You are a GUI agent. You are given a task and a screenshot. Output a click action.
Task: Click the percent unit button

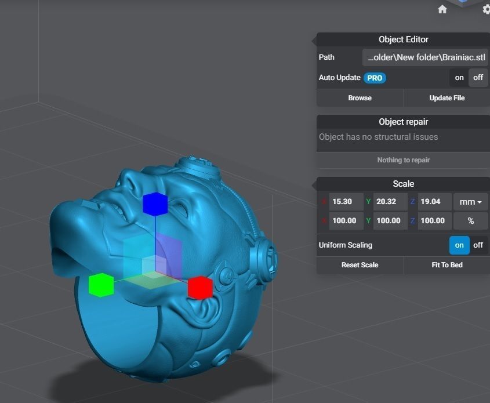coord(470,221)
